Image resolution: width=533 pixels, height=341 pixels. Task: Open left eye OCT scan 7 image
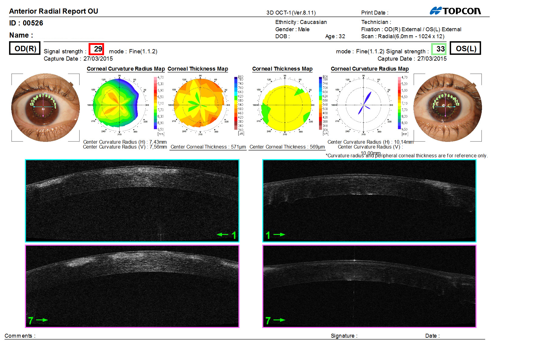(x=369, y=286)
